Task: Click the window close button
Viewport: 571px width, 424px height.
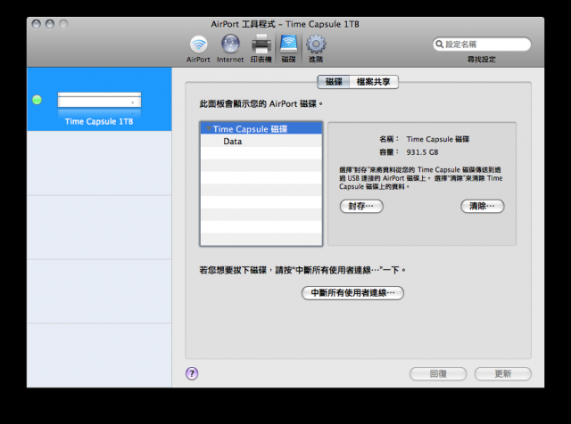Action: click(x=36, y=24)
